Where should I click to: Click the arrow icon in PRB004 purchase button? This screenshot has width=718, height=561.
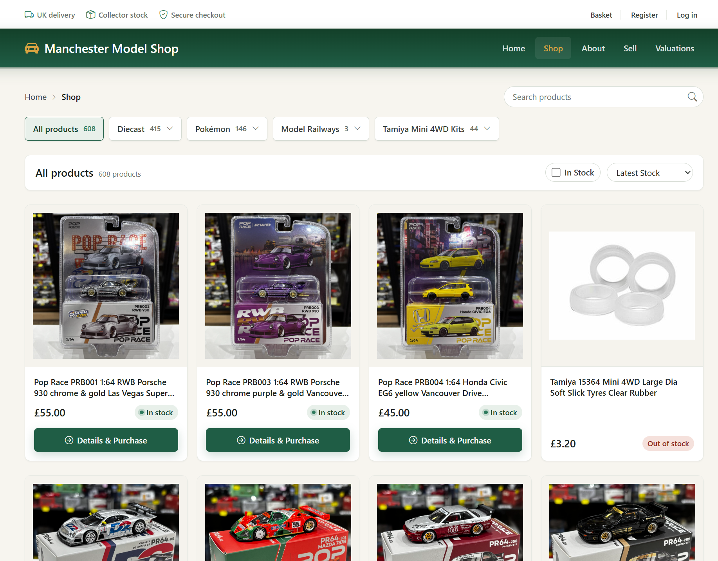[x=413, y=440]
